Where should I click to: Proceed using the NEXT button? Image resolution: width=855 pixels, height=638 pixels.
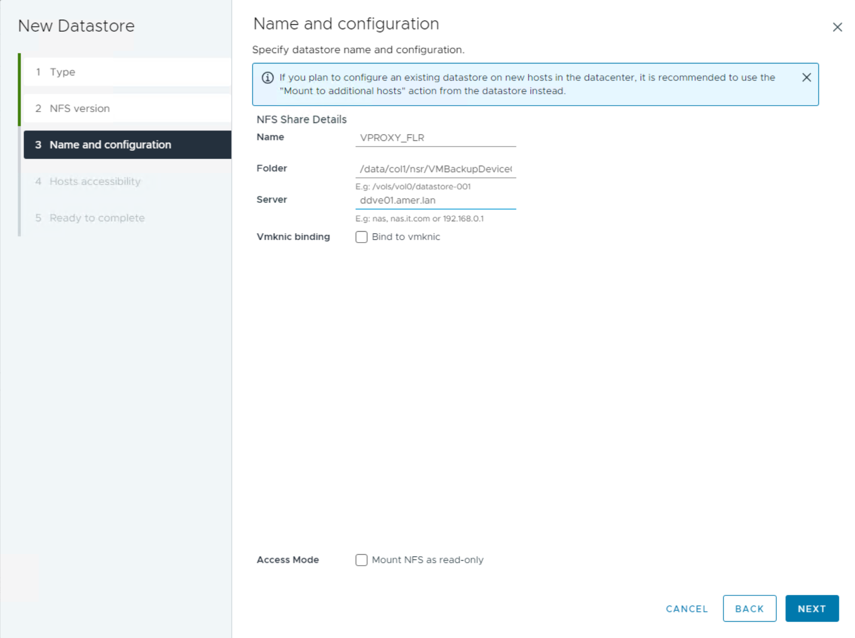coord(812,608)
